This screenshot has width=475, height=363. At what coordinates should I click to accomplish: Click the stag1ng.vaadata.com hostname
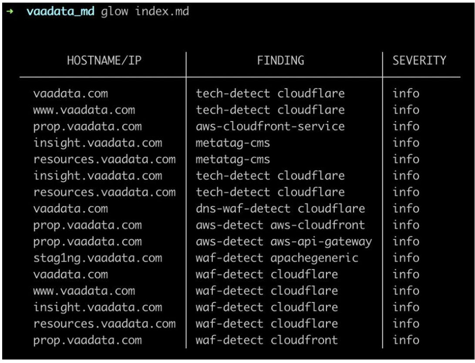[x=98, y=258]
